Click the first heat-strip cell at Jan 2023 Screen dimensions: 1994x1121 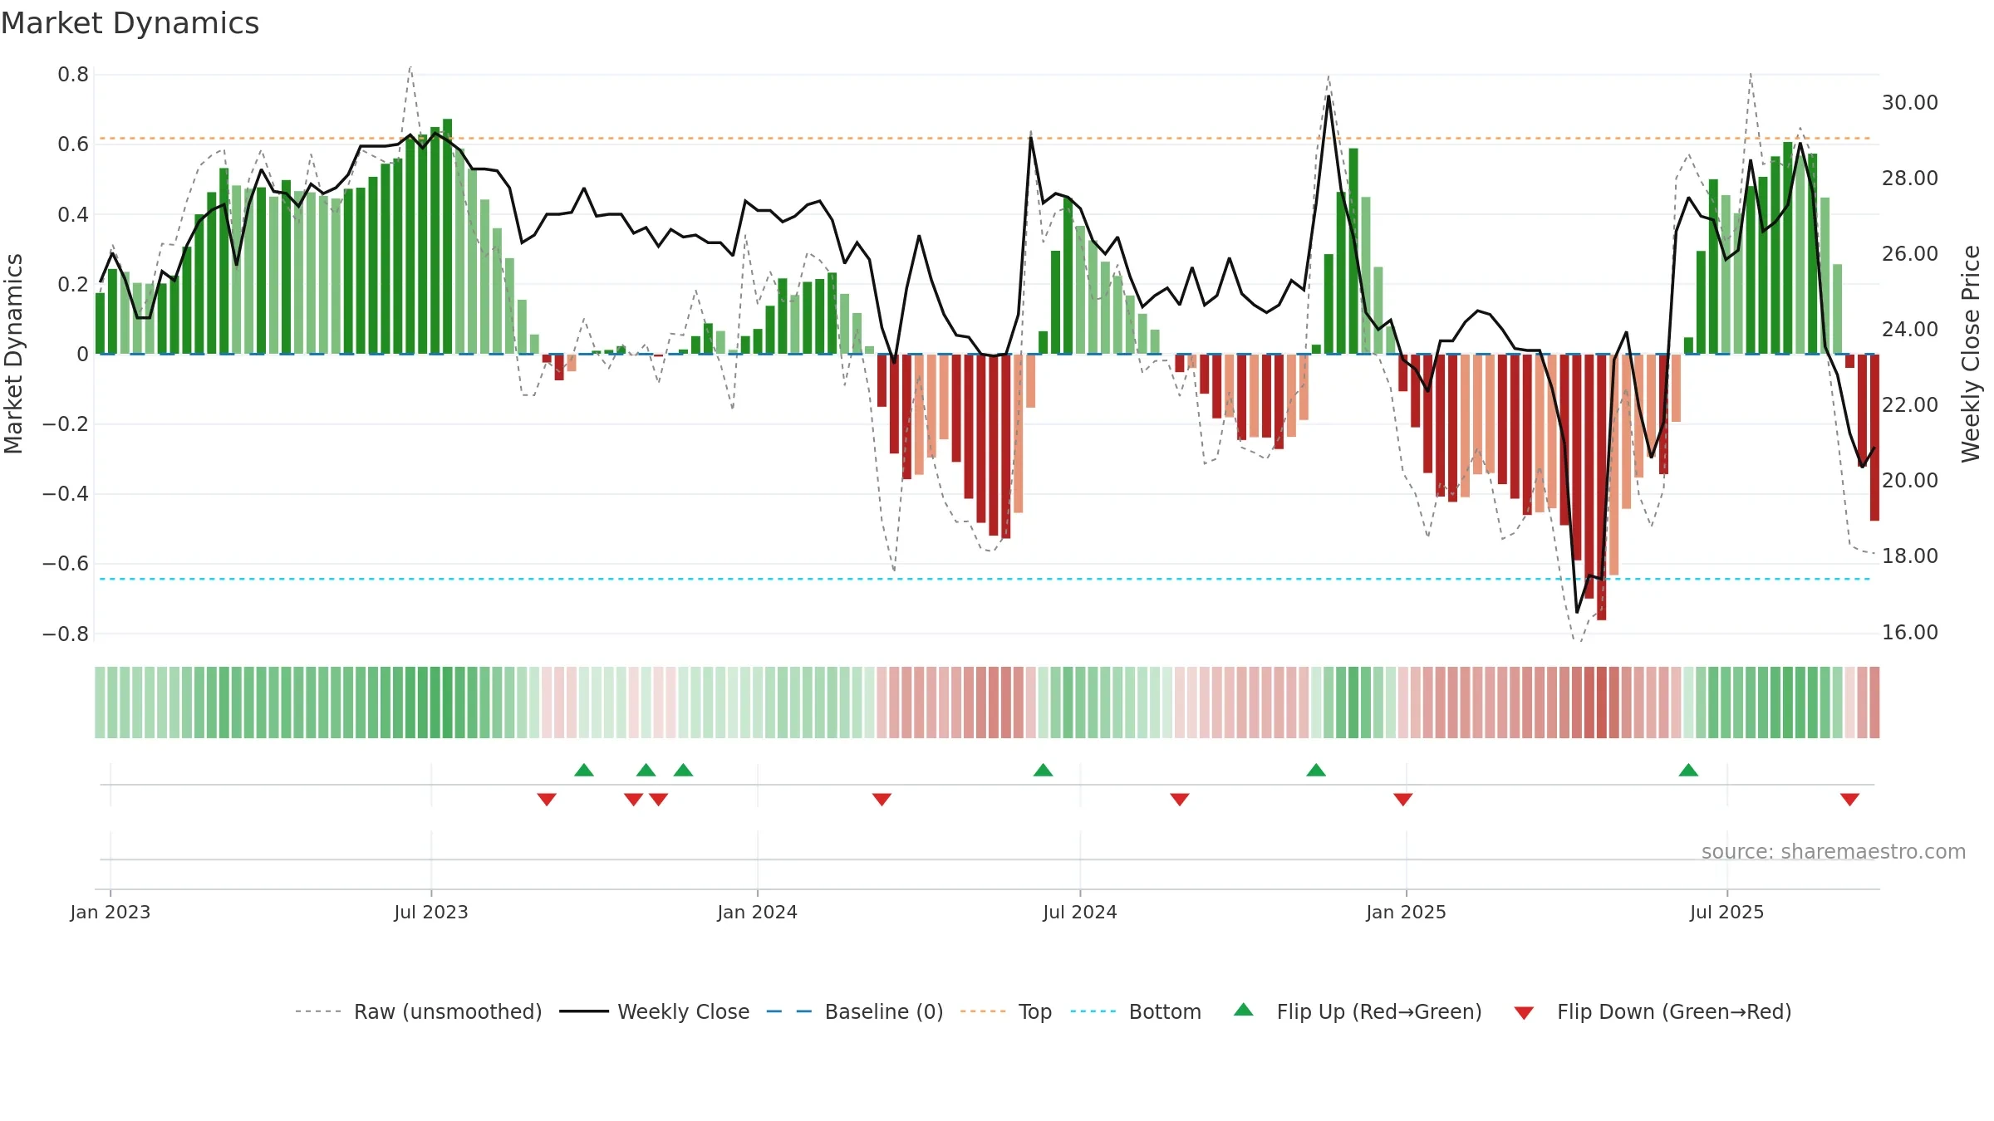pos(100,702)
